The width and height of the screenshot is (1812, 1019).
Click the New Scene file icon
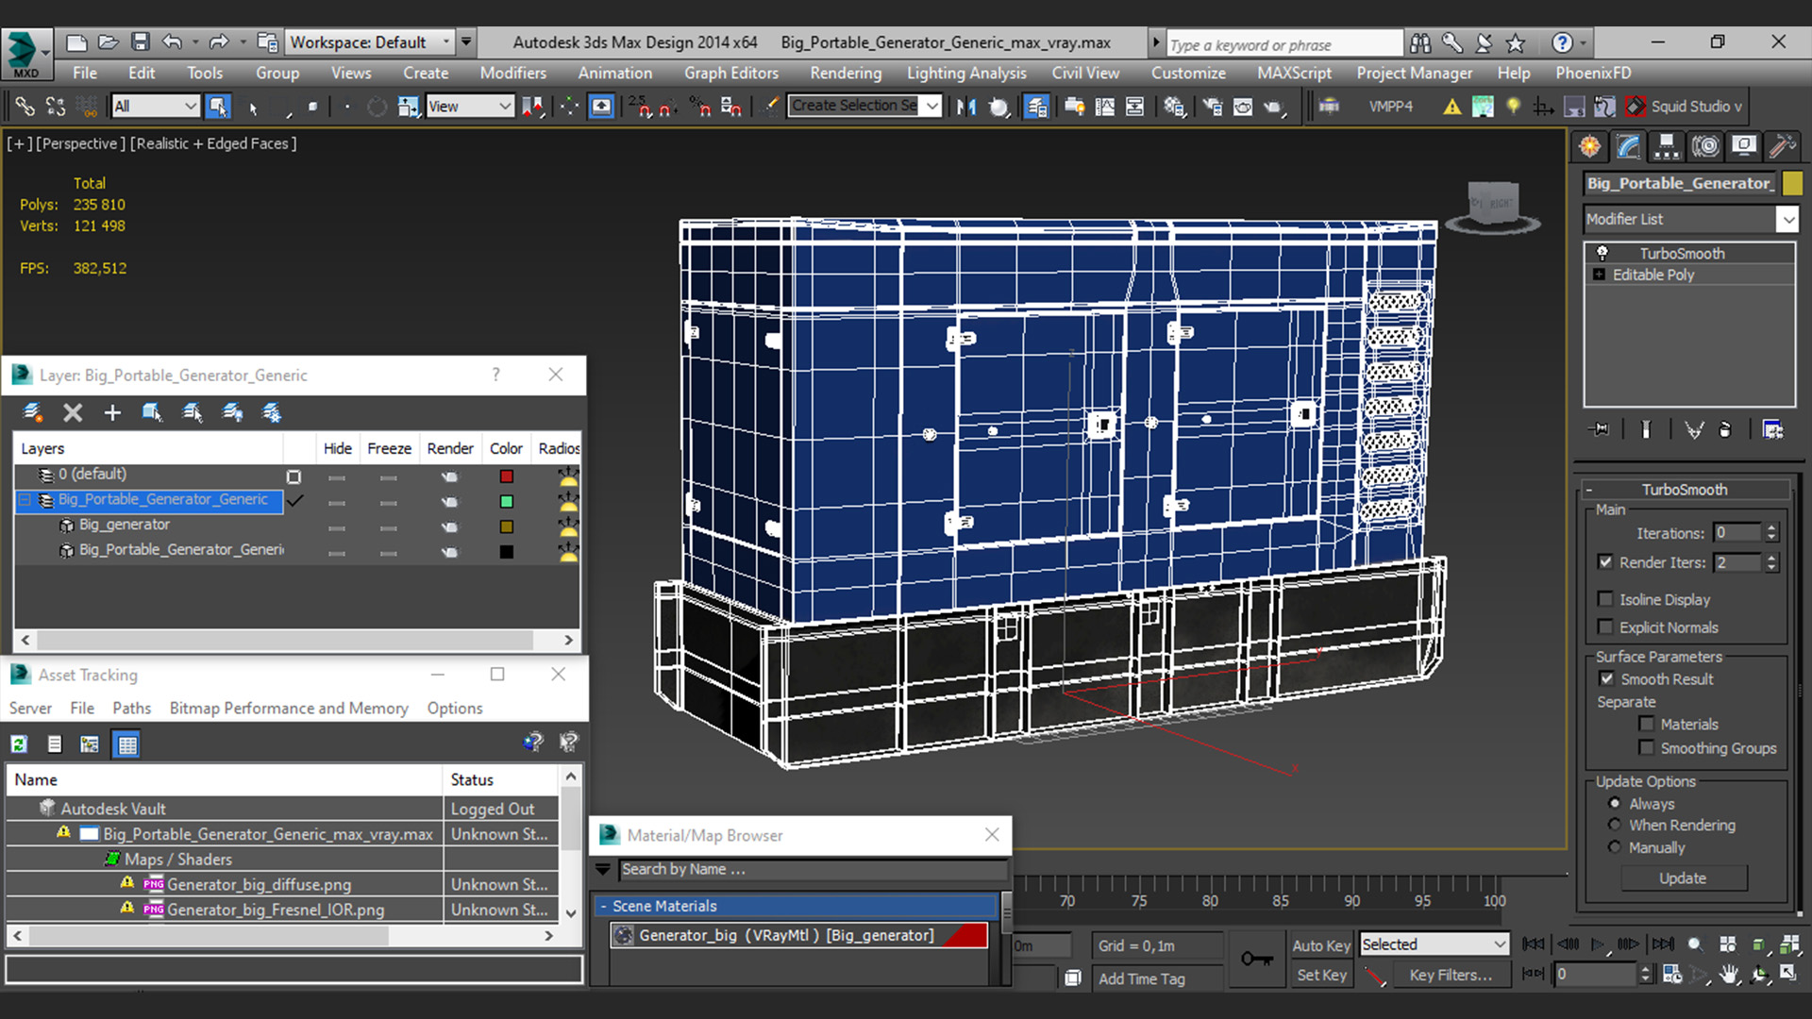pyautogui.click(x=76, y=42)
